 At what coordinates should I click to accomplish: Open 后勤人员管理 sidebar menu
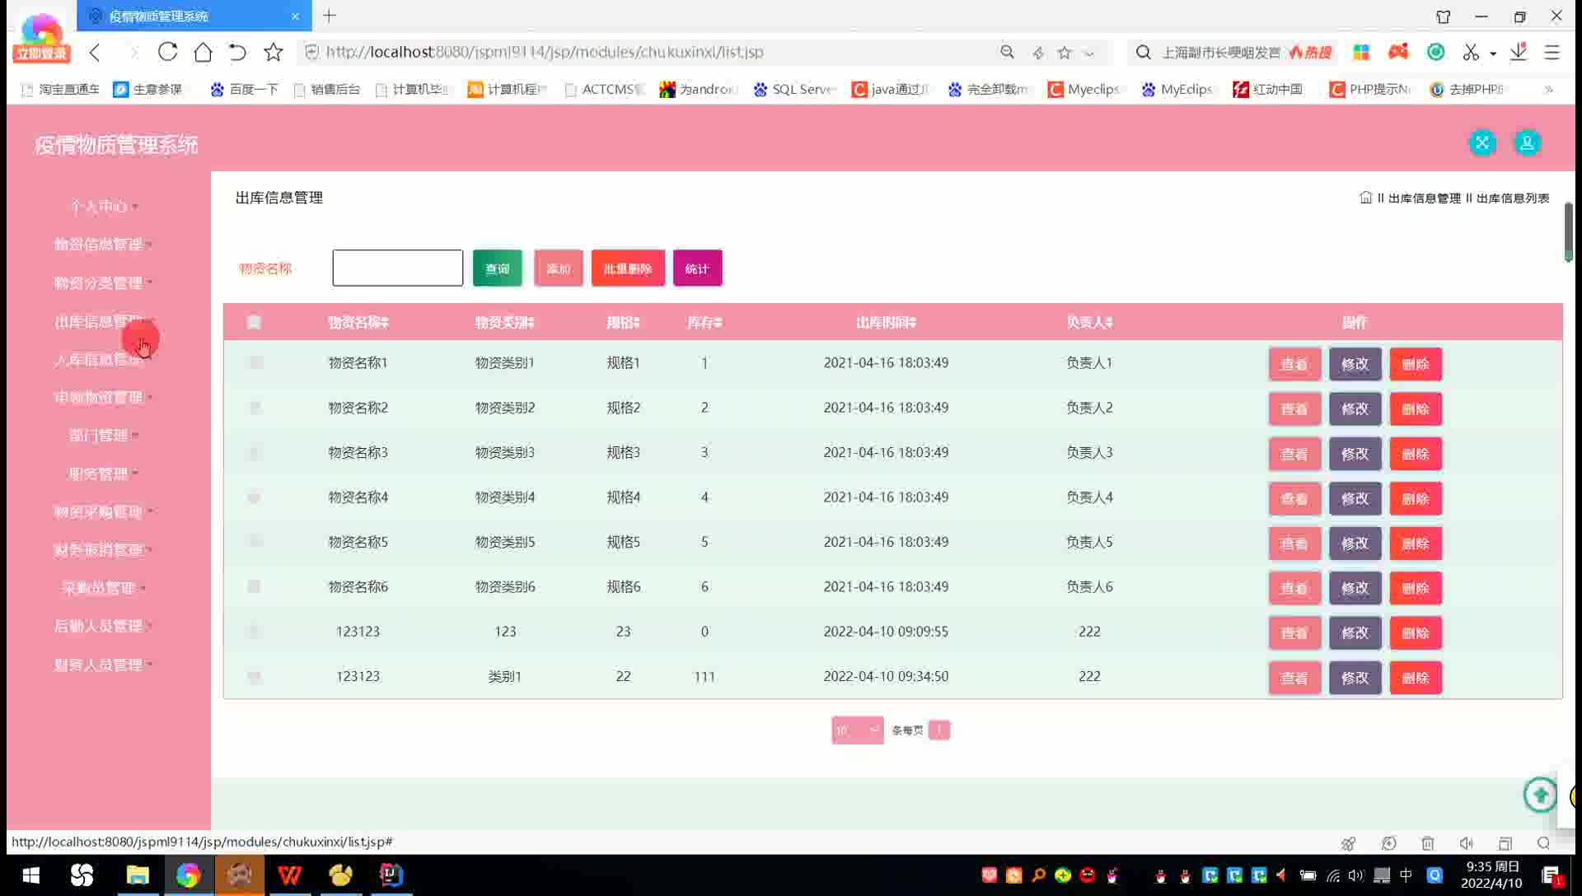[x=103, y=626]
